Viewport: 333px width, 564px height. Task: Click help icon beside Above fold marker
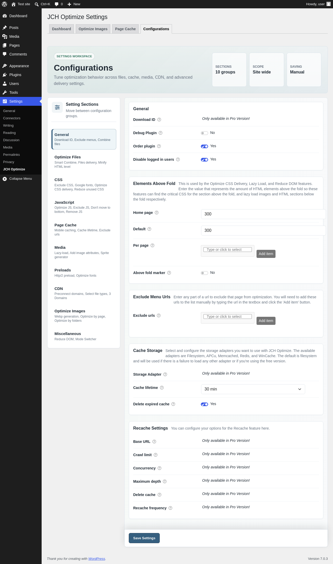point(169,273)
